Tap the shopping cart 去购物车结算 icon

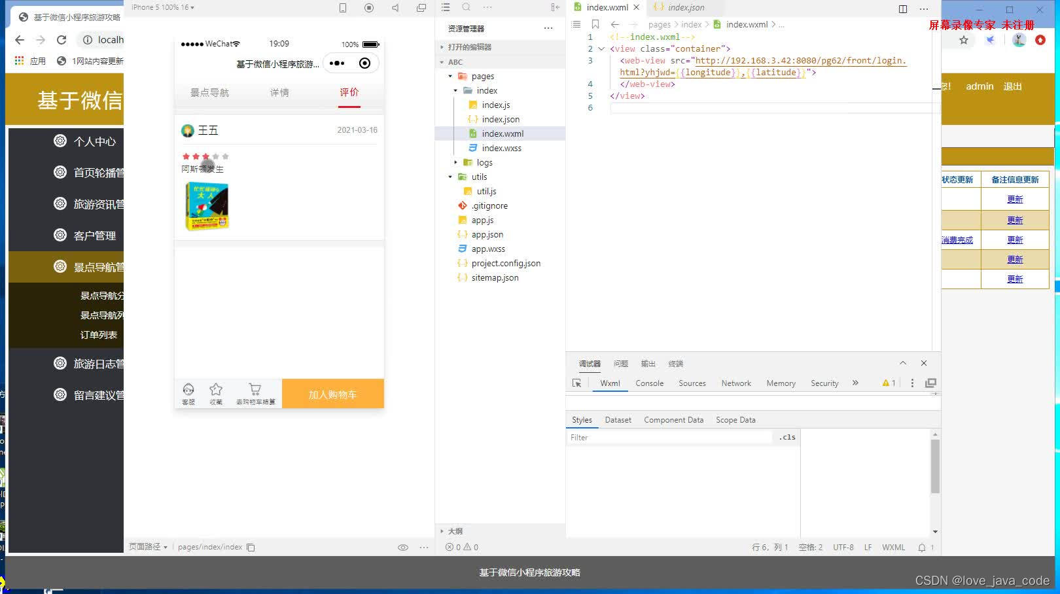(255, 394)
